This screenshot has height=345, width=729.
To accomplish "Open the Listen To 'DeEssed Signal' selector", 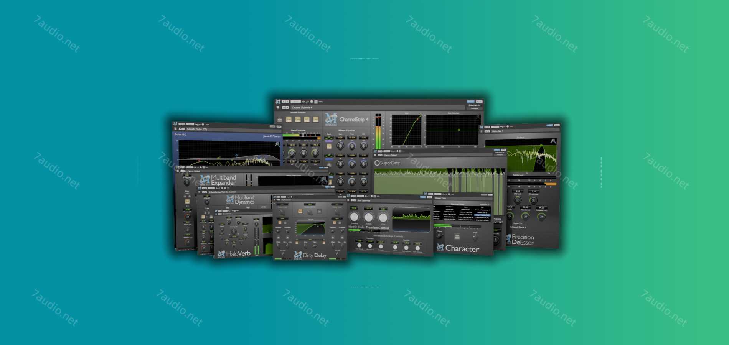I will point(518,227).
